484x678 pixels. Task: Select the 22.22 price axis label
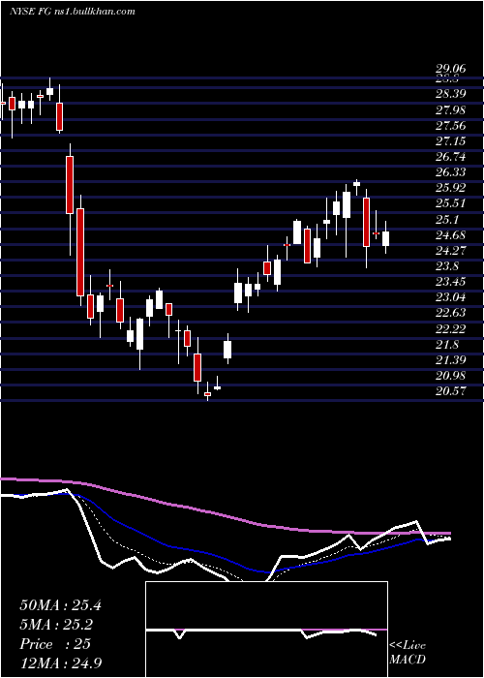[x=450, y=329]
